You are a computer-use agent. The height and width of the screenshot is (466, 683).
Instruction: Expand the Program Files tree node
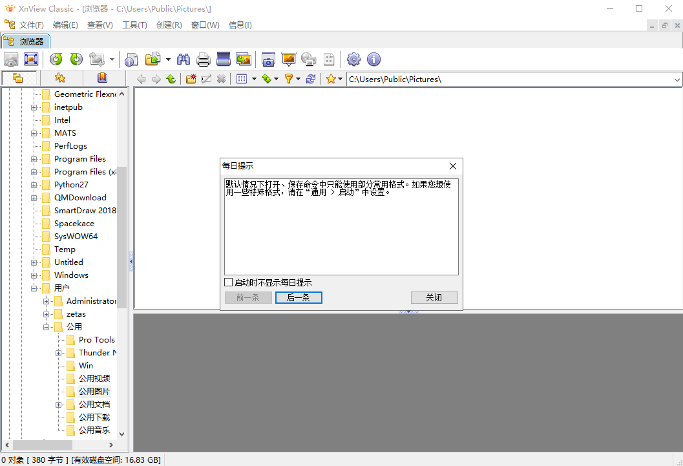pos(34,160)
